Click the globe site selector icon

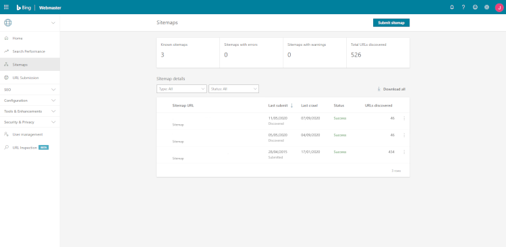[x=7, y=22]
